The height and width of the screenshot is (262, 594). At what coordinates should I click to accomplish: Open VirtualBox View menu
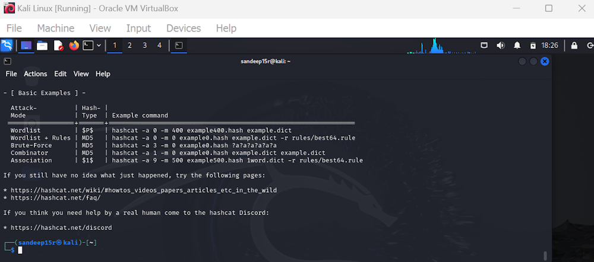coord(100,28)
